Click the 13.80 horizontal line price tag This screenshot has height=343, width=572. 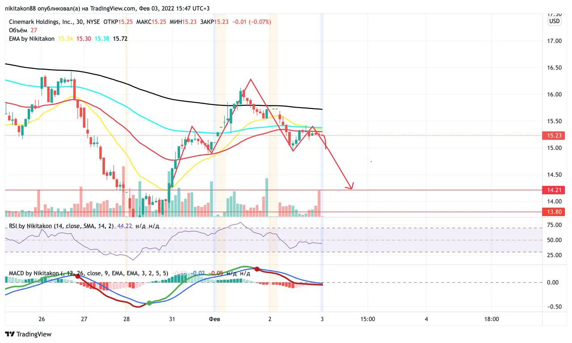tap(554, 212)
